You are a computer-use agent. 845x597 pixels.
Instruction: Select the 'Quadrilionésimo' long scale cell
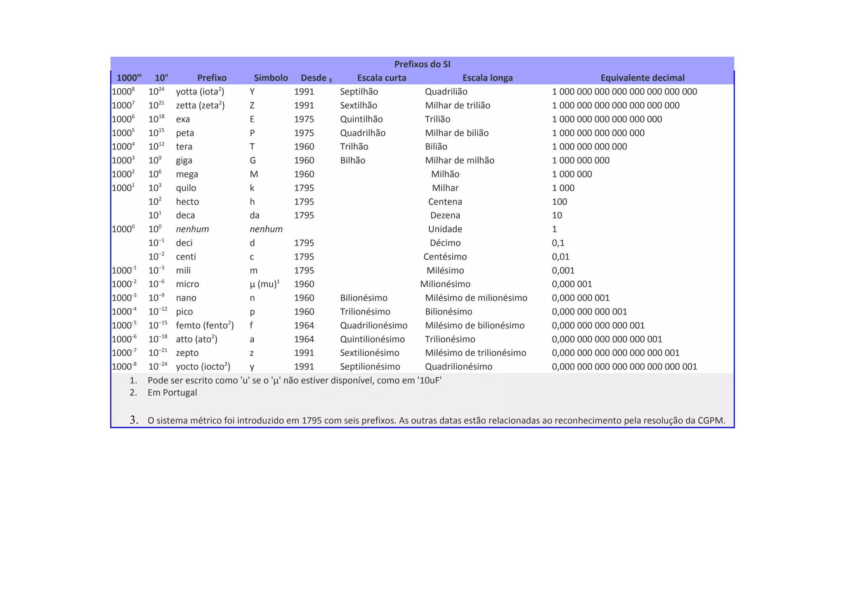coord(459,366)
